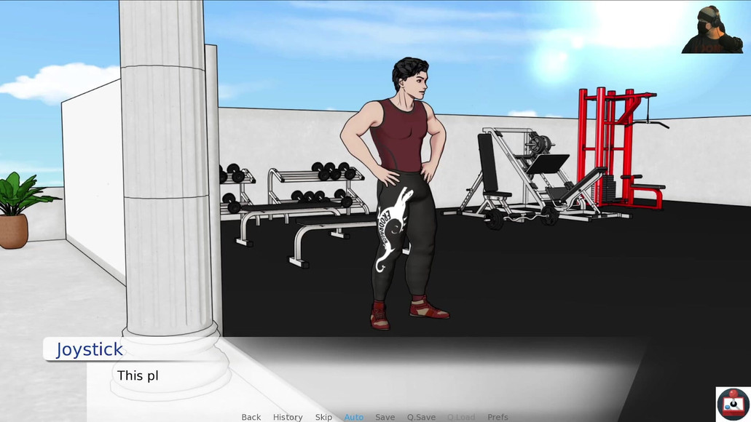Open Prefs settings
The width and height of the screenshot is (751, 422).
(498, 417)
